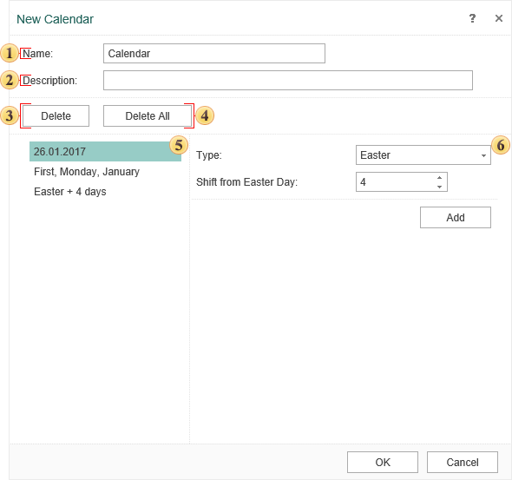512x480 pixels.
Task: Click the Delete All button
Action: click(148, 116)
